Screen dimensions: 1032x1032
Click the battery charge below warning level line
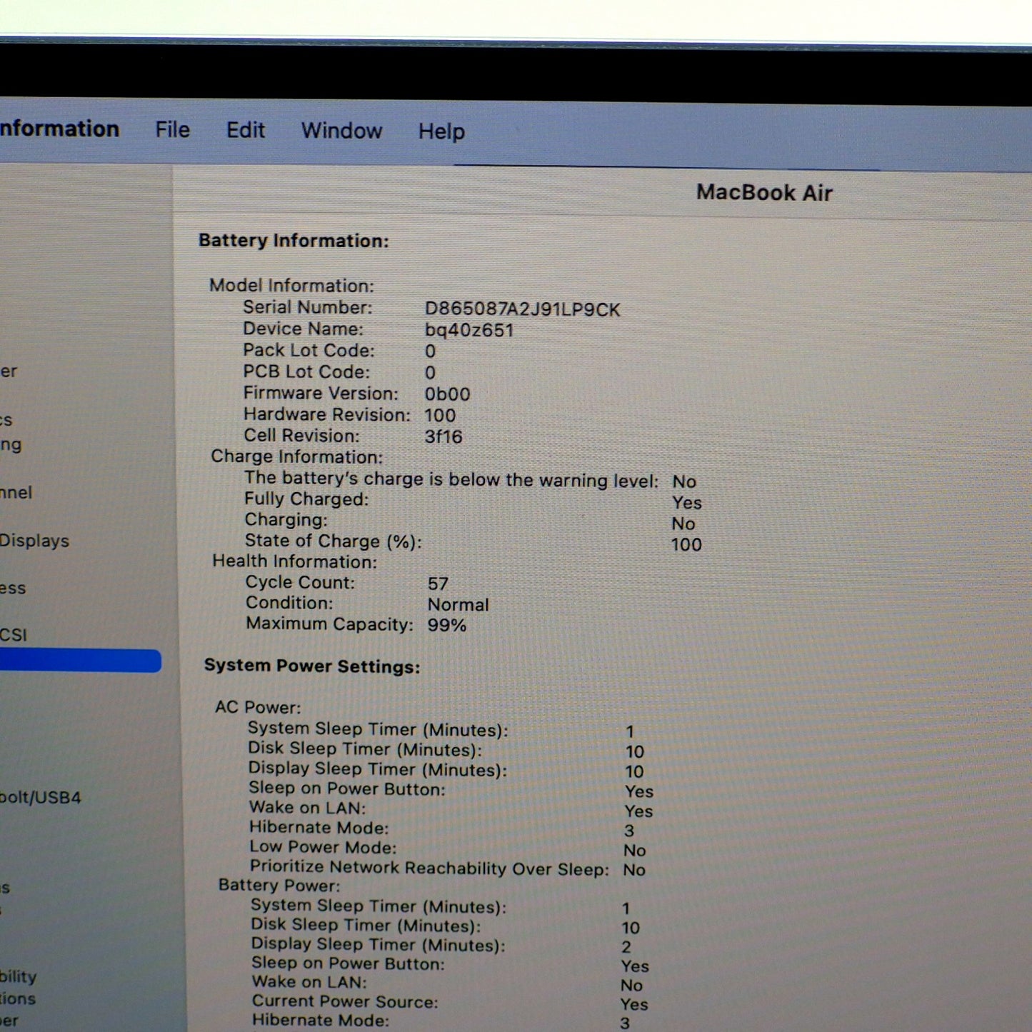[x=451, y=479]
